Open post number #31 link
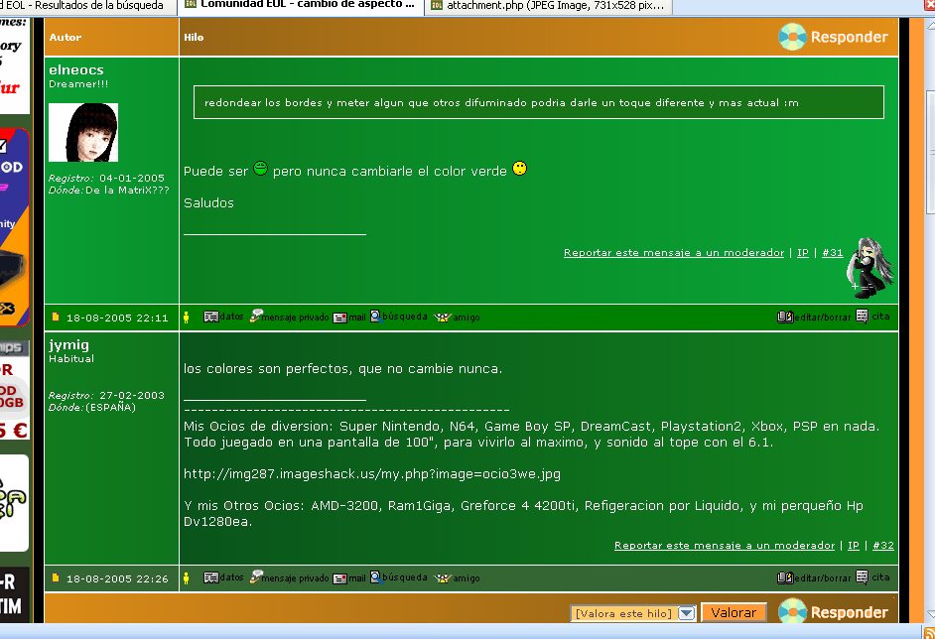935x639 pixels. (833, 253)
